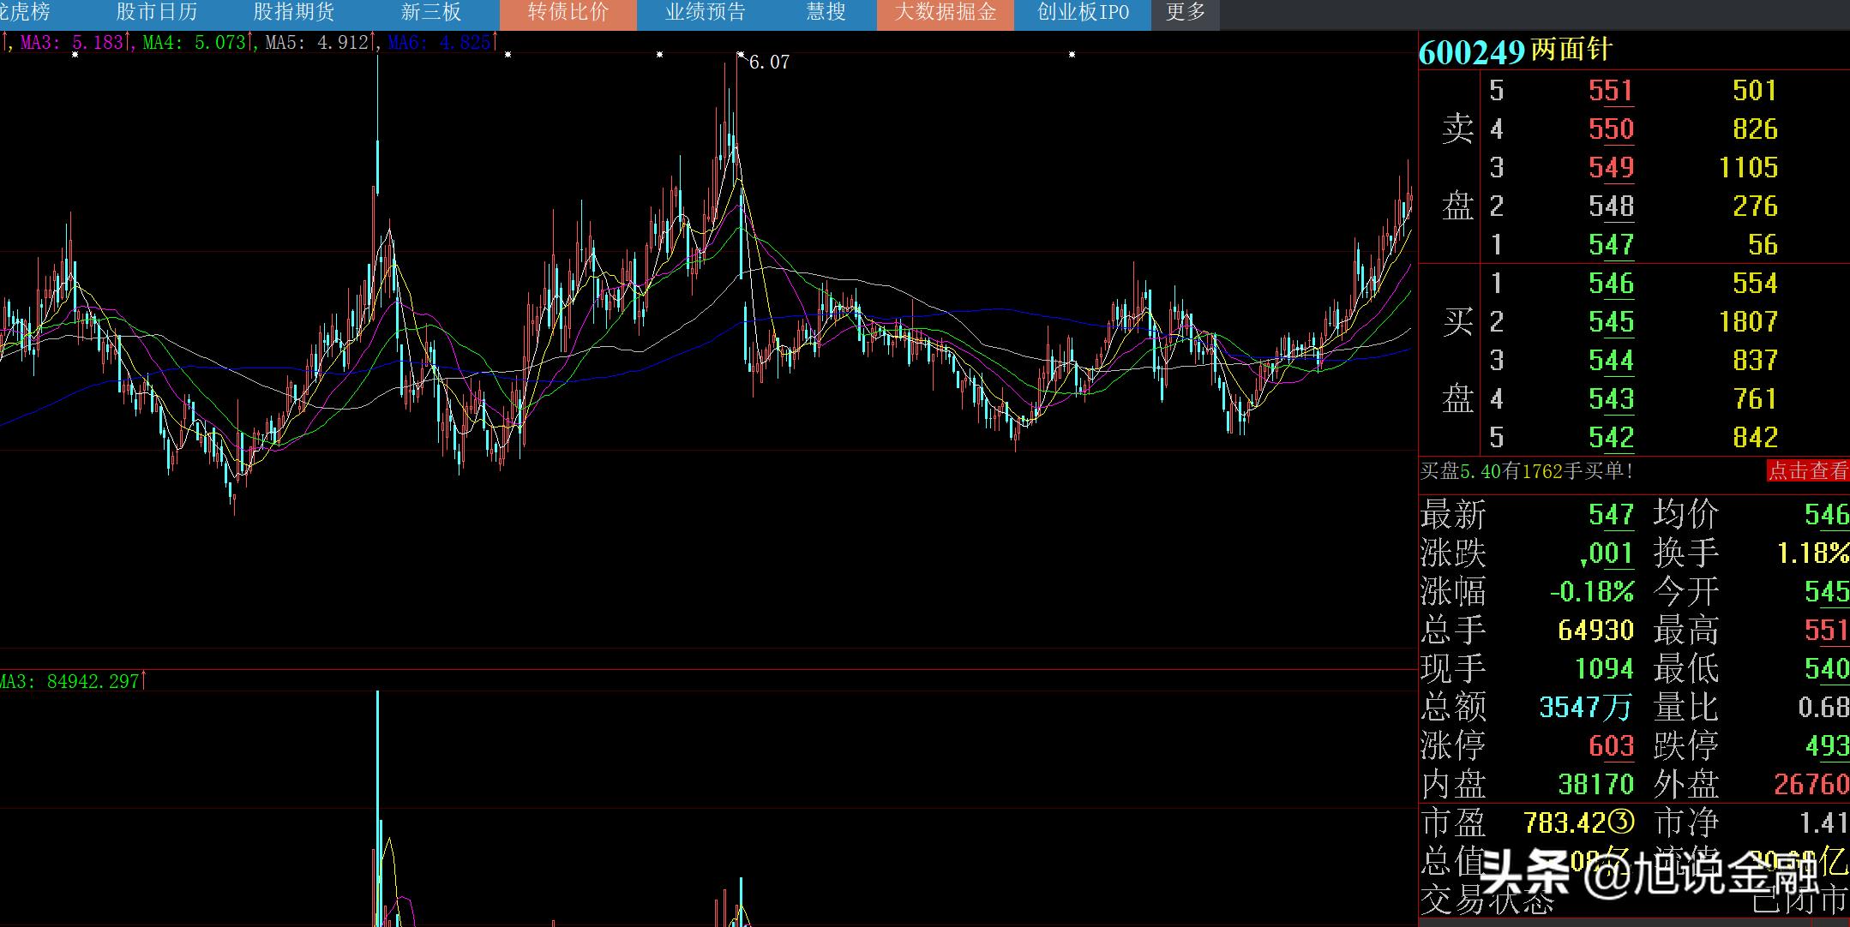Open the 股市日历 tab
The width and height of the screenshot is (1850, 927).
tap(156, 13)
